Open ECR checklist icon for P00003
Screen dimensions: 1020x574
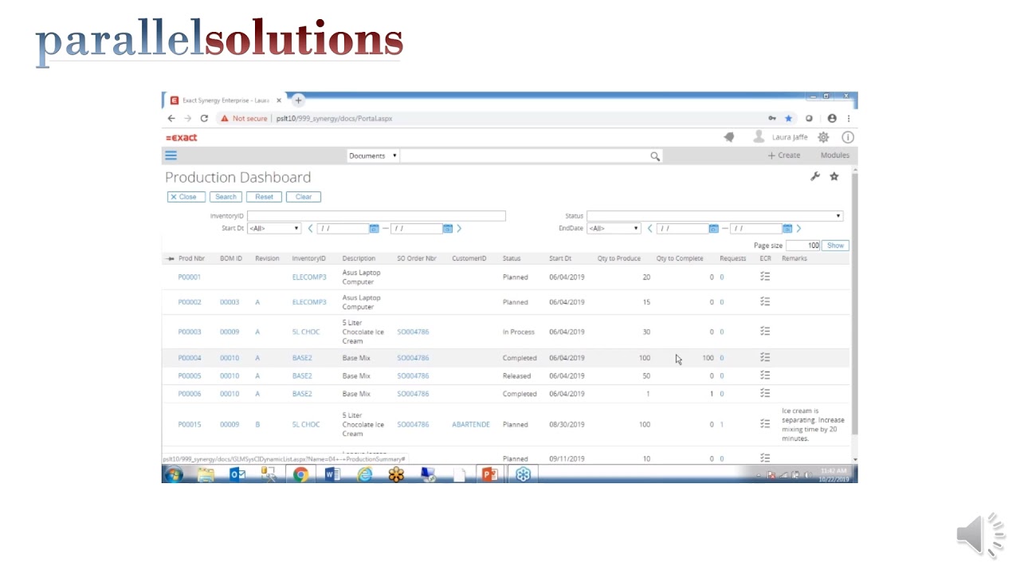pyautogui.click(x=765, y=331)
